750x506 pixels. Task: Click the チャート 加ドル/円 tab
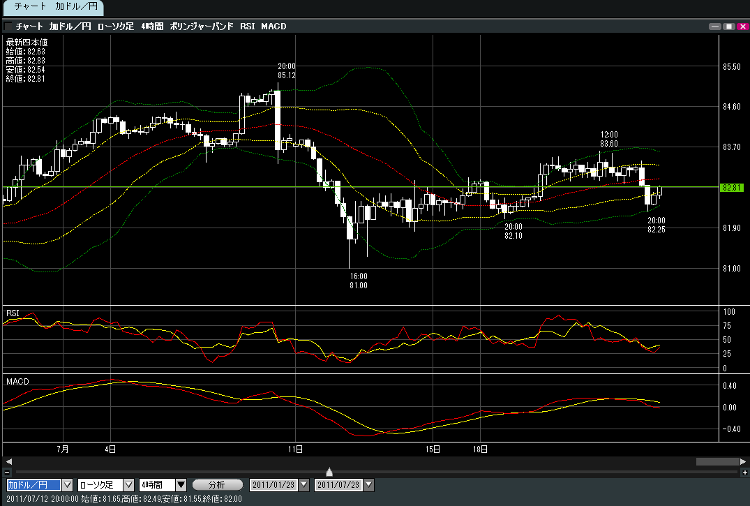52,8
